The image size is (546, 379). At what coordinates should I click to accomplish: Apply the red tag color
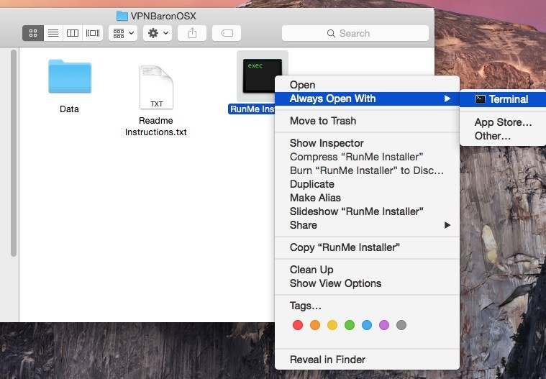[x=298, y=325]
